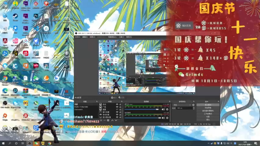Toggle visibility of 显示器采集 source
260x146 pixels.
[117, 117]
